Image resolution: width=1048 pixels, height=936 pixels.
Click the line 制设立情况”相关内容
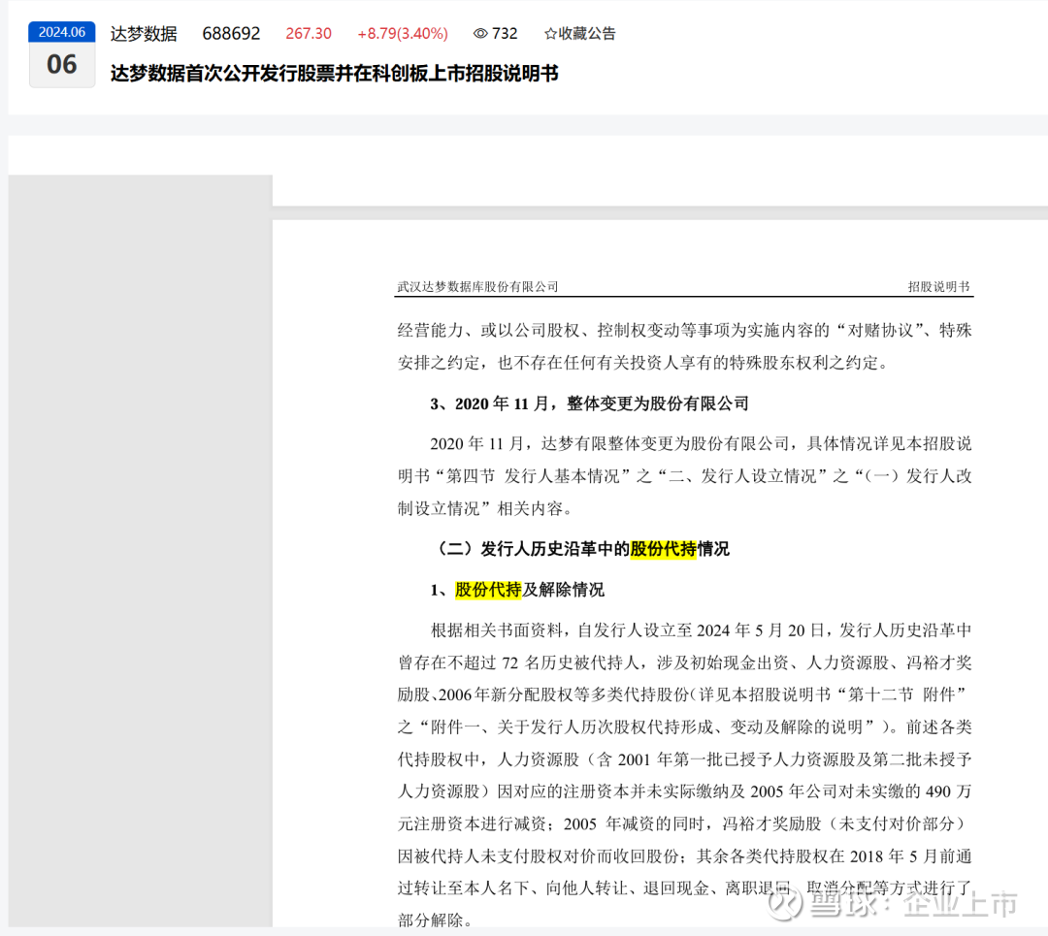[486, 509]
